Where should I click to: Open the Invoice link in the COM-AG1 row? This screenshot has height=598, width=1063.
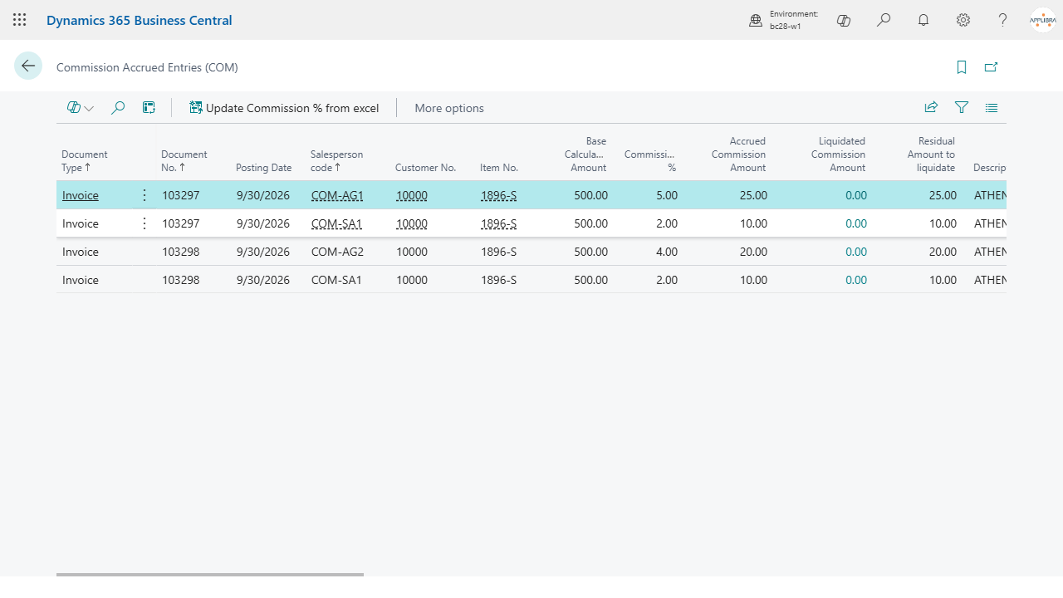coord(81,195)
